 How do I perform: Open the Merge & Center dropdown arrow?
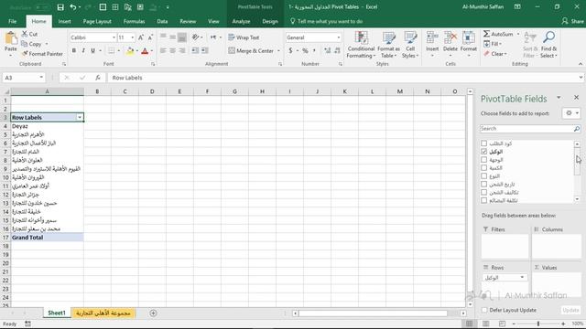tap(278, 50)
